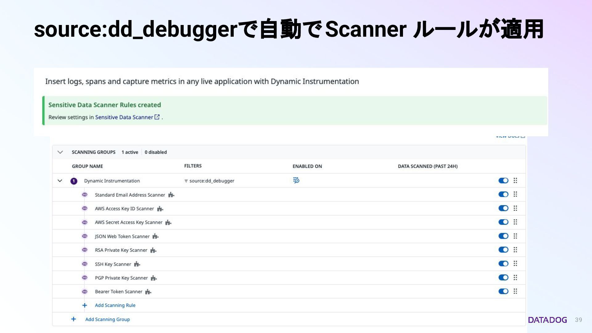Open the AWS Secret Access Key Scanner rule
This screenshot has width=592, height=333.
(x=129, y=222)
